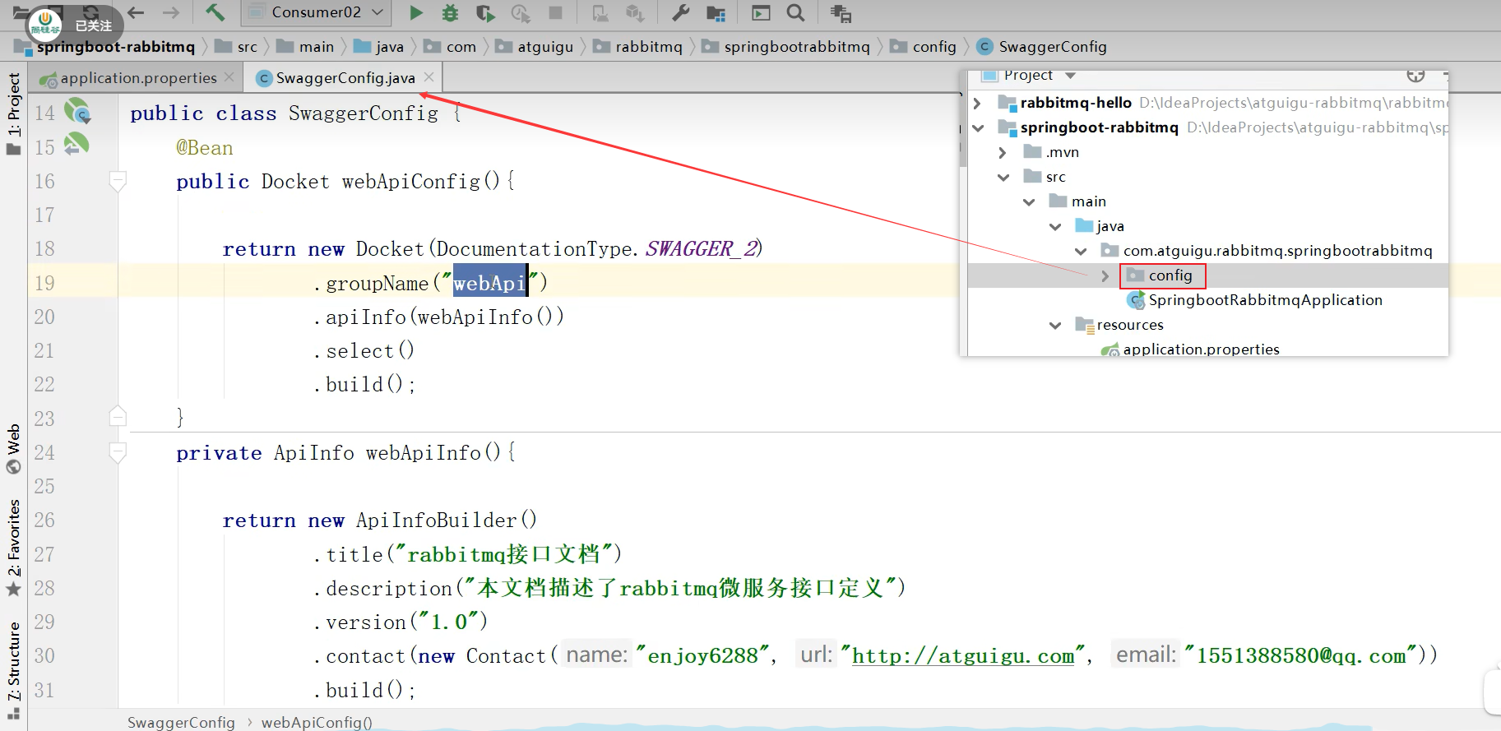
Task: Open the 2: Favorites tool window tab
Action: [13, 548]
